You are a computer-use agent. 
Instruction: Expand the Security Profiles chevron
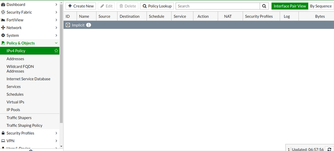point(56,133)
